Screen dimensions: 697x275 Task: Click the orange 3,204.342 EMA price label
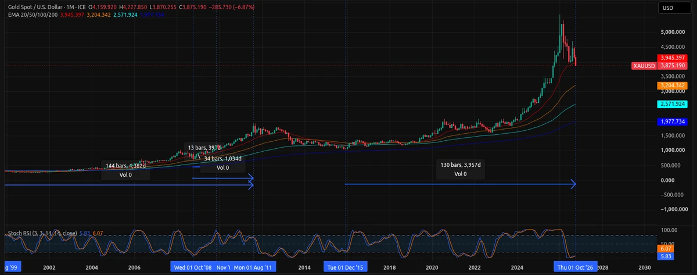[673, 85]
